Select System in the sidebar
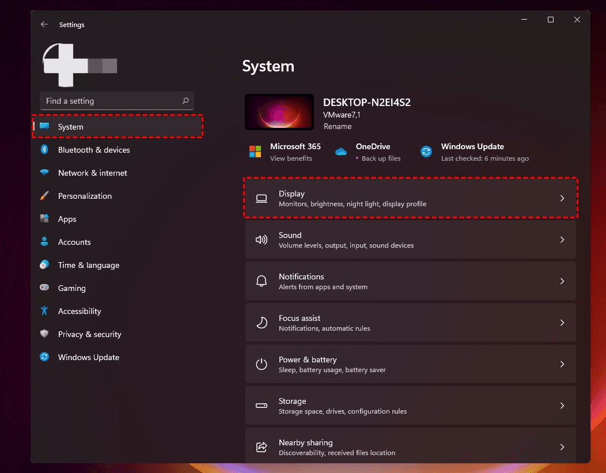 (x=118, y=126)
